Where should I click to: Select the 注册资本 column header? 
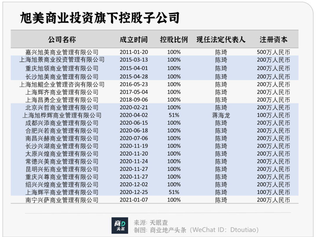pyautogui.click(x=273, y=39)
